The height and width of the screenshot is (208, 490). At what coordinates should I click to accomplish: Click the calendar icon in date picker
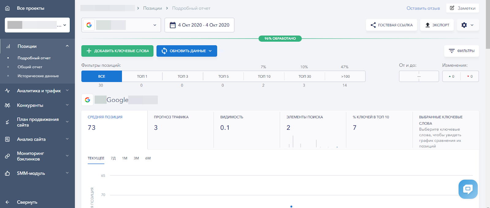tap(173, 25)
